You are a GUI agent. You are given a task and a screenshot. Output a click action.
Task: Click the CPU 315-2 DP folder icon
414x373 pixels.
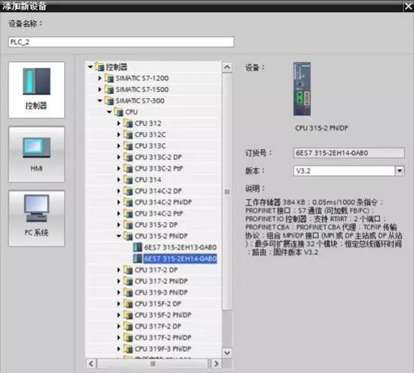click(x=128, y=225)
